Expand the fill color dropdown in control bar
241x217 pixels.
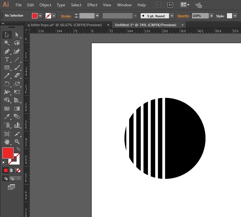[40, 16]
